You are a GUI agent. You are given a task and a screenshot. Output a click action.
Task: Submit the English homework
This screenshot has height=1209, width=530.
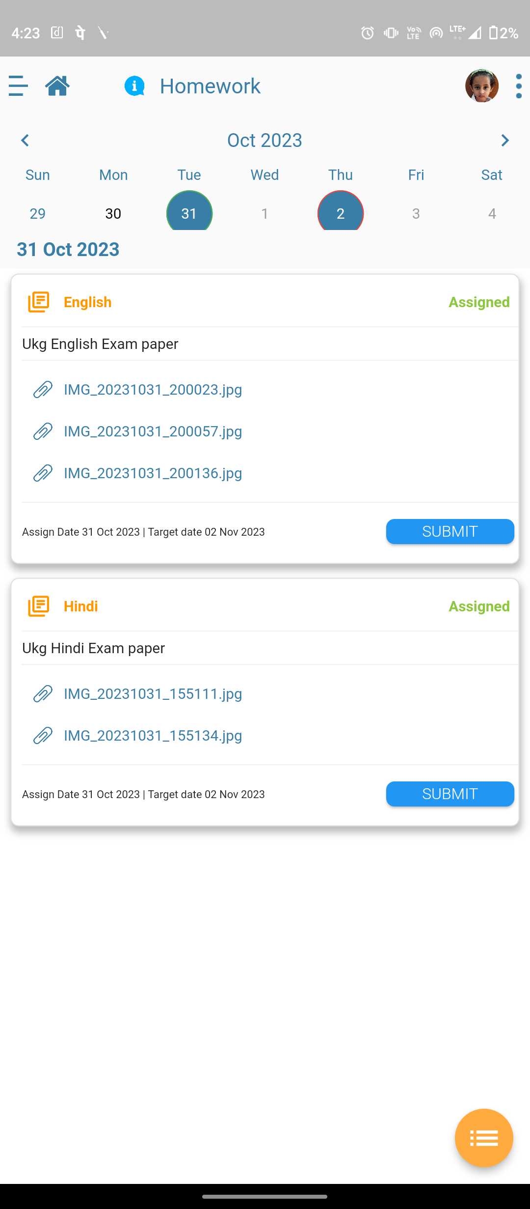click(x=450, y=532)
